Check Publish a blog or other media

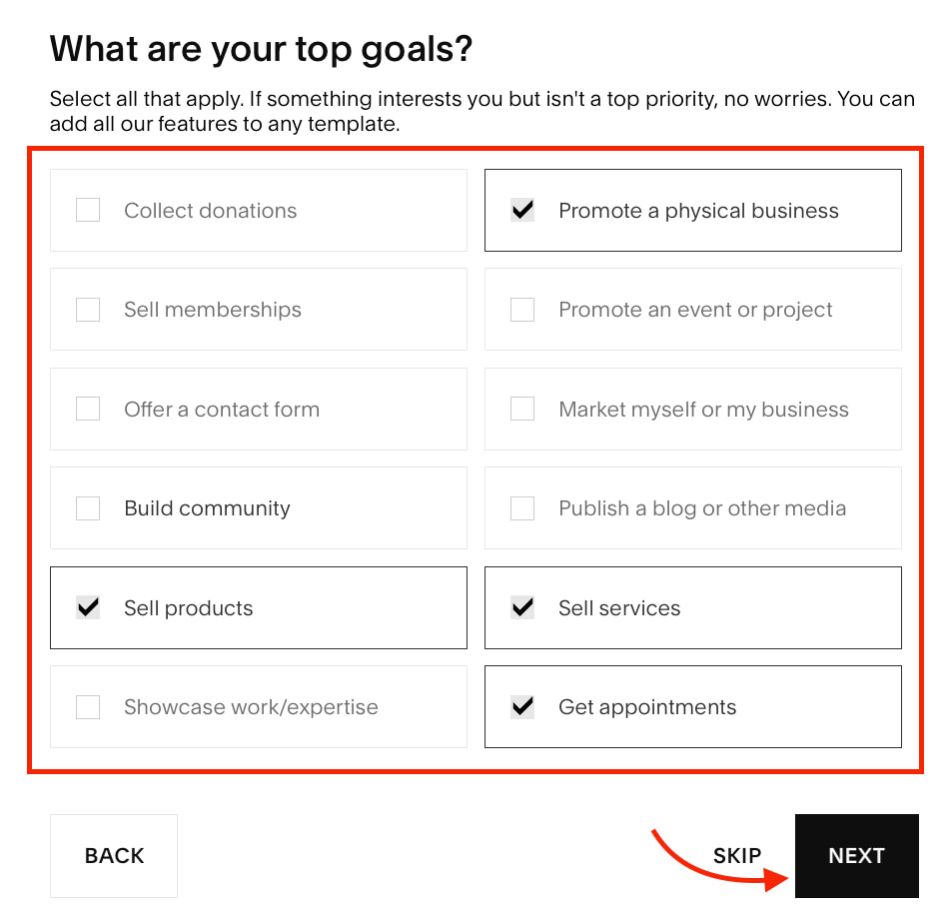coord(522,507)
